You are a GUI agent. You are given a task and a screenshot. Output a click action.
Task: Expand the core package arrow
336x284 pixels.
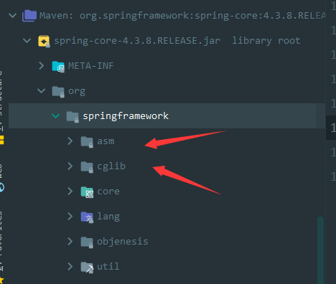[70, 191]
